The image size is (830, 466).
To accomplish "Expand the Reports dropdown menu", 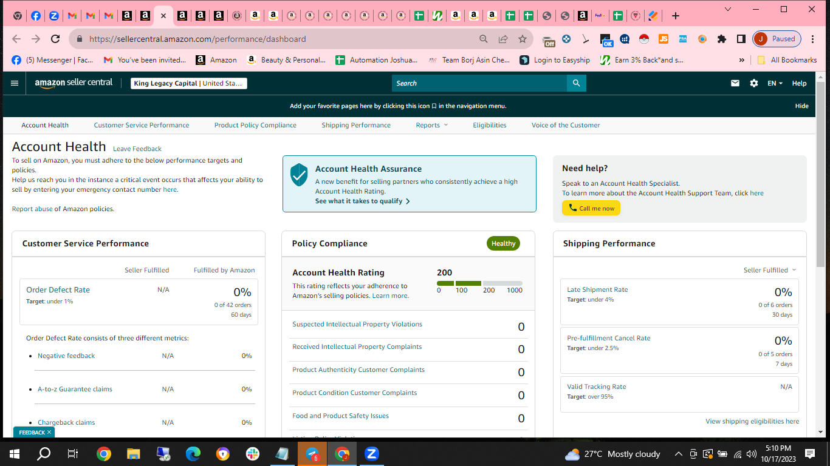I will coord(432,125).
